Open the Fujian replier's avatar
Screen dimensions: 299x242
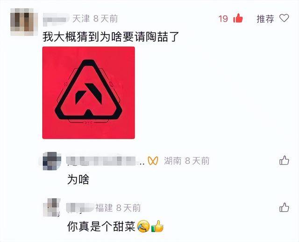[52, 207]
